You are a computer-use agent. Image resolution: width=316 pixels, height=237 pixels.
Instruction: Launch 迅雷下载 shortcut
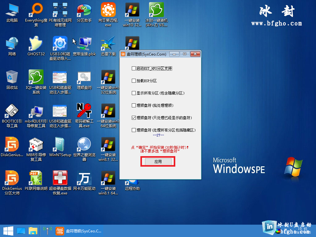tap(108, 46)
